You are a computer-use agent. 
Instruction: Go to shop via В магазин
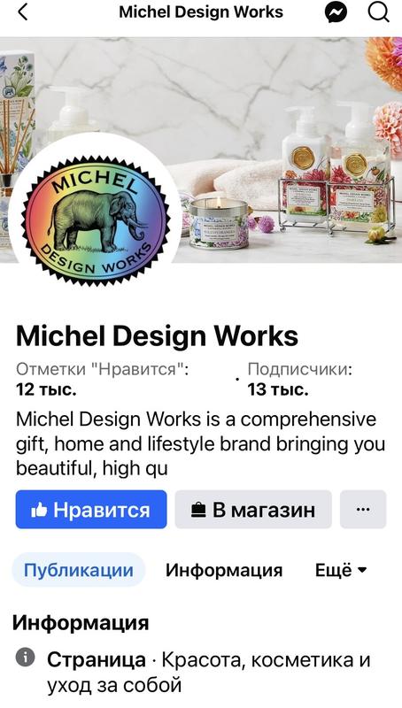(253, 510)
